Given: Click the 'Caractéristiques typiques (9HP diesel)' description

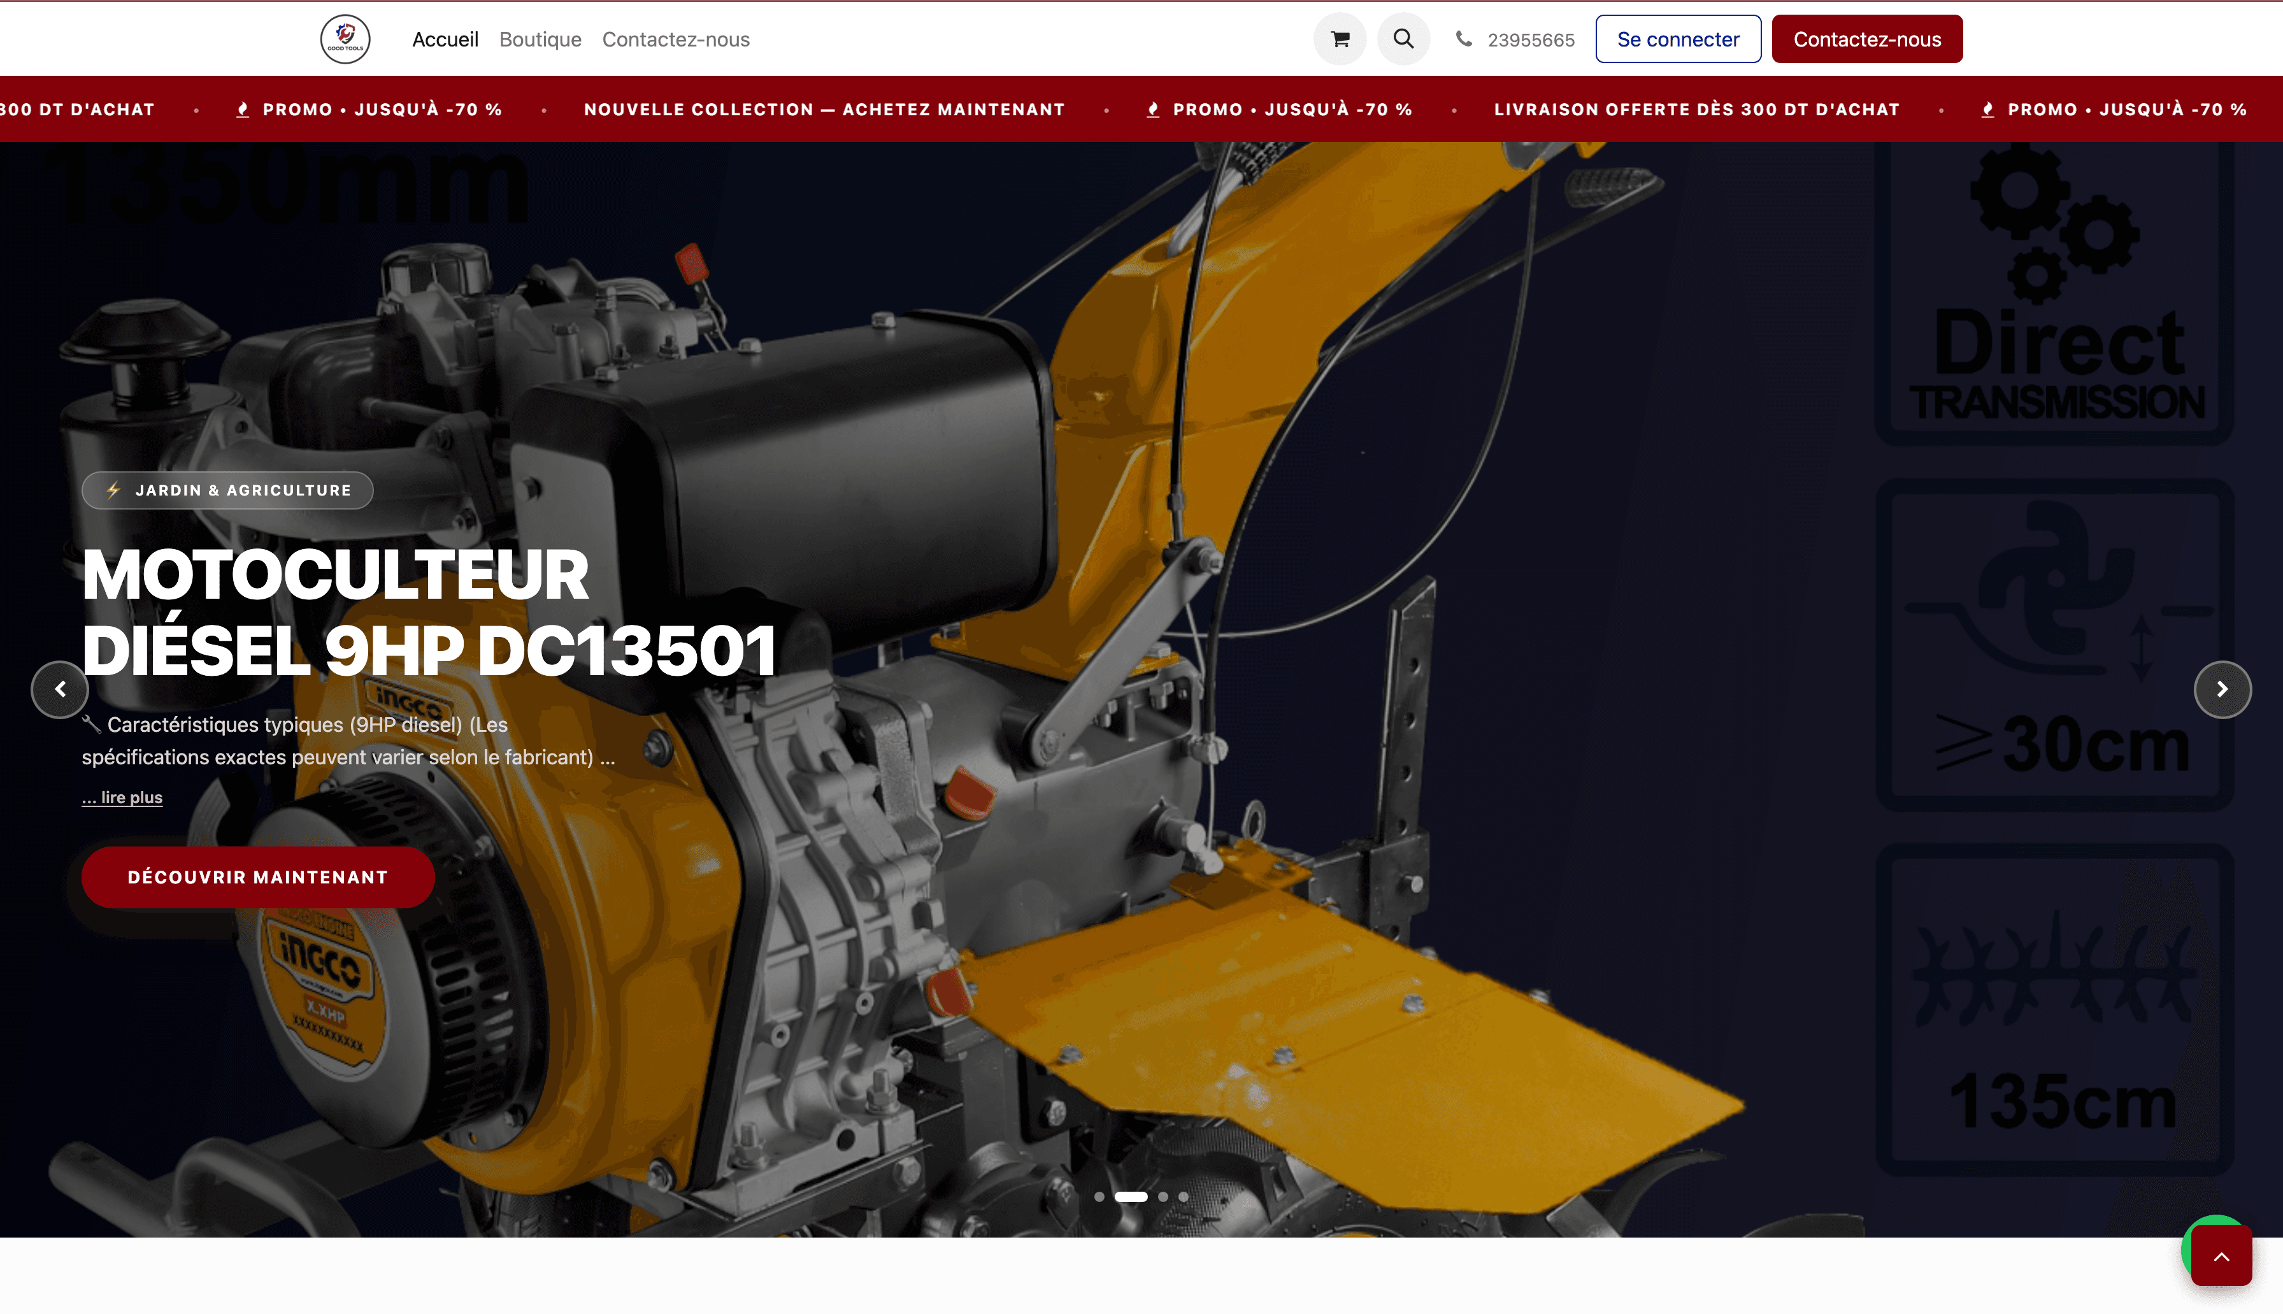Looking at the screenshot, I should (x=348, y=741).
